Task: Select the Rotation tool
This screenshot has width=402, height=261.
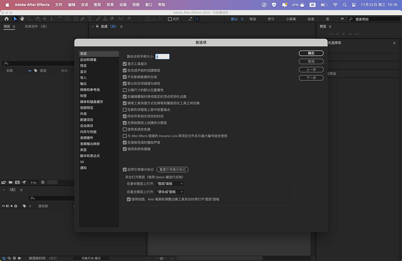Action: coord(60,19)
